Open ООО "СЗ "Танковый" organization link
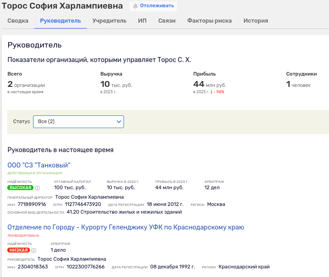This screenshot has height=277, width=329. click(39, 165)
